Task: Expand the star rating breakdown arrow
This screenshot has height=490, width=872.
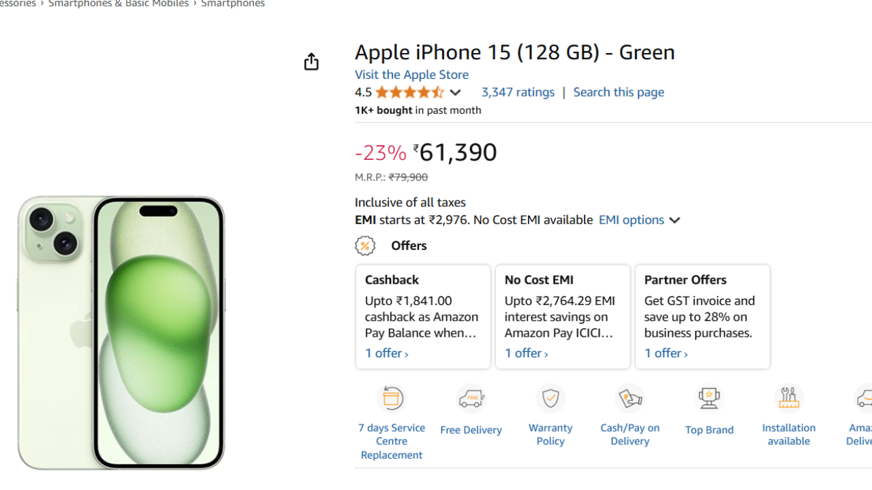Action: (x=455, y=93)
